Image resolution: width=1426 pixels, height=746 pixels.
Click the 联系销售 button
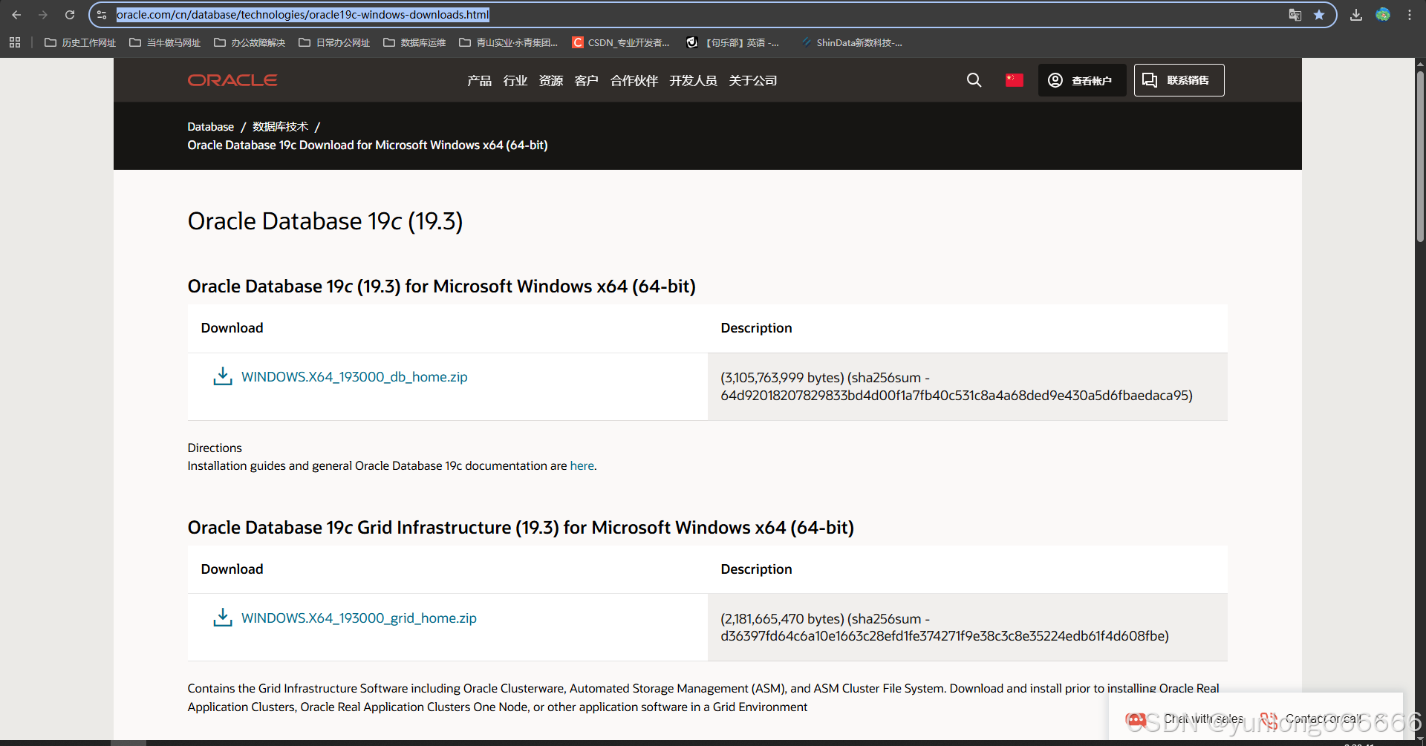pyautogui.click(x=1179, y=80)
